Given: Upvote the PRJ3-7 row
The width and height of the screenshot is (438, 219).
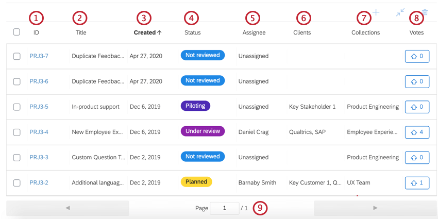Looking at the screenshot, I should coord(417,56).
